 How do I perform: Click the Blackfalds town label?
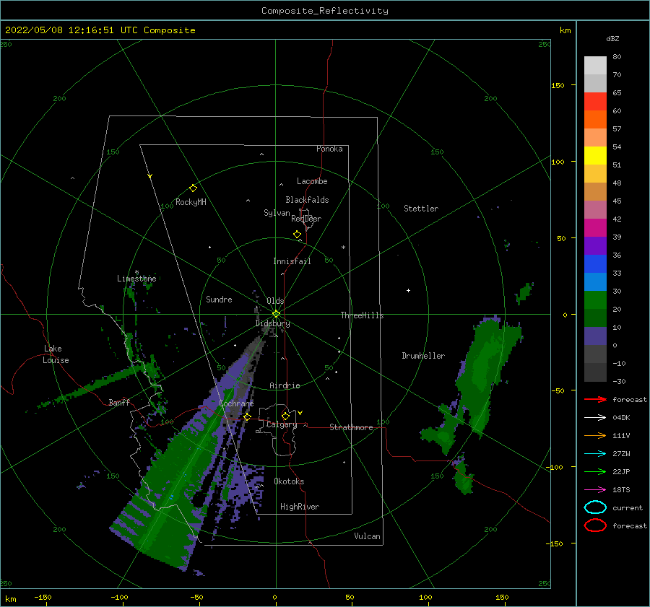pos(307,200)
